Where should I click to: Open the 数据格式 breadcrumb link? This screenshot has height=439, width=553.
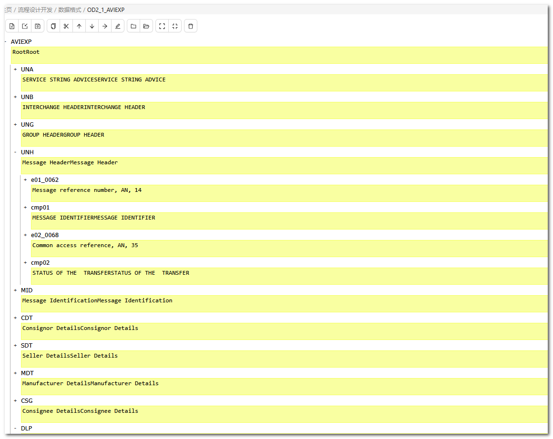tap(70, 10)
